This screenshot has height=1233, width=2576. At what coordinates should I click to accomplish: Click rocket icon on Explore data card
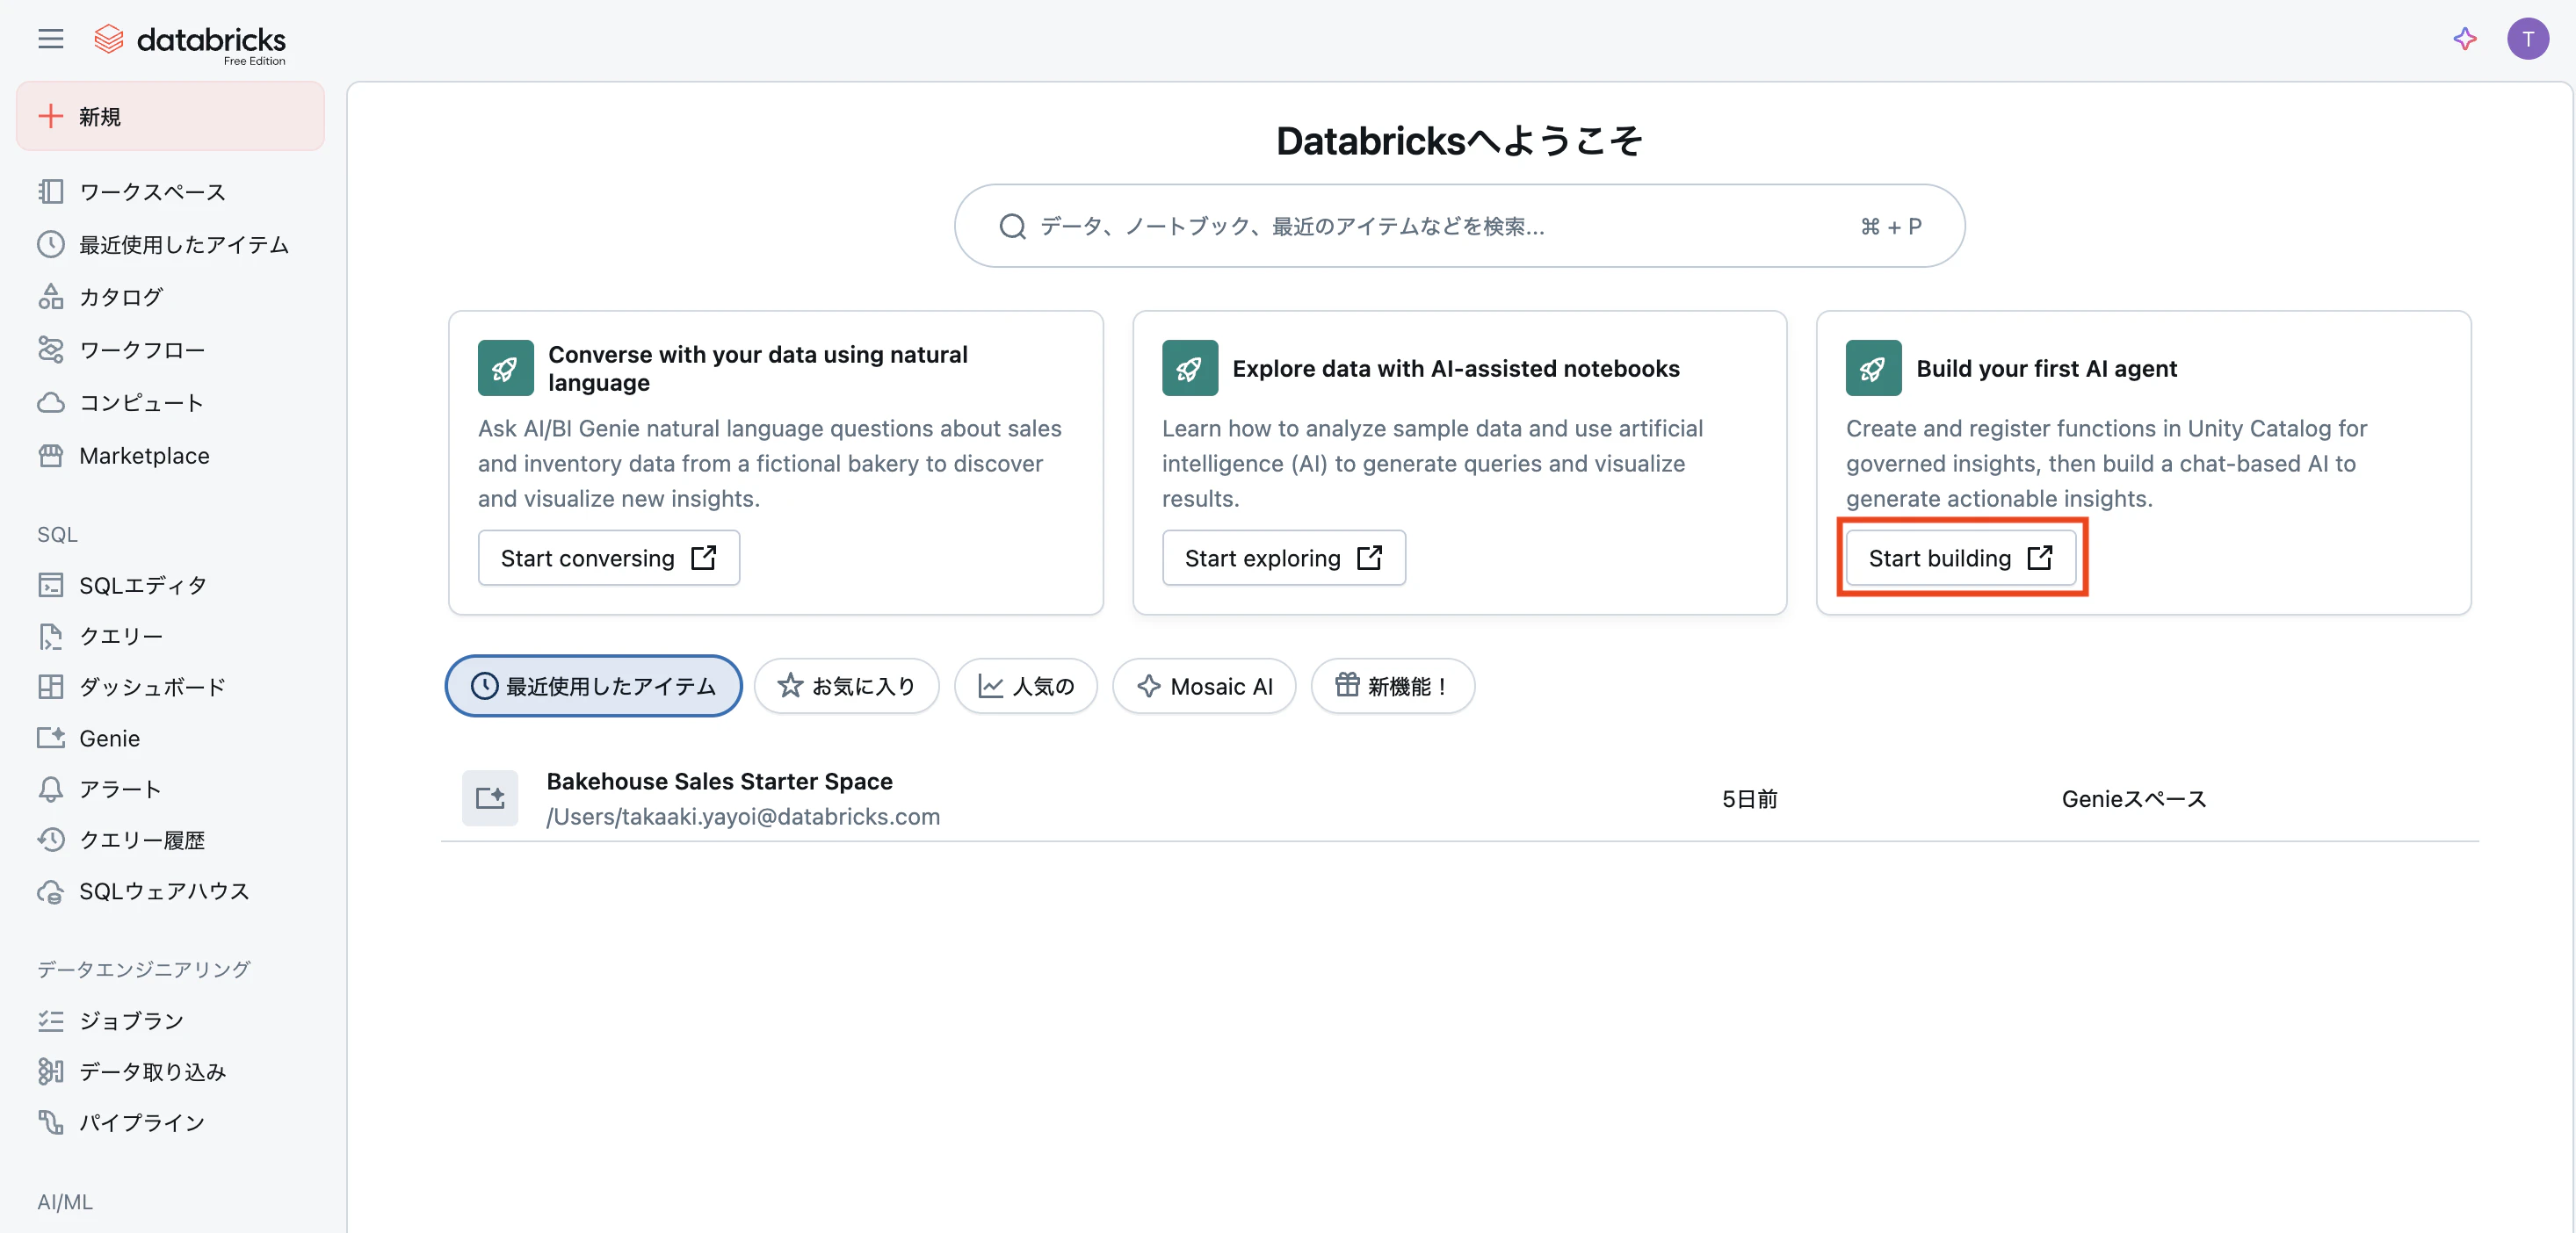(1189, 369)
